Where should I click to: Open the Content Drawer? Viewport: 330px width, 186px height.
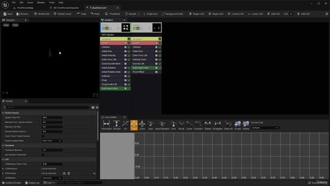tap(12, 183)
